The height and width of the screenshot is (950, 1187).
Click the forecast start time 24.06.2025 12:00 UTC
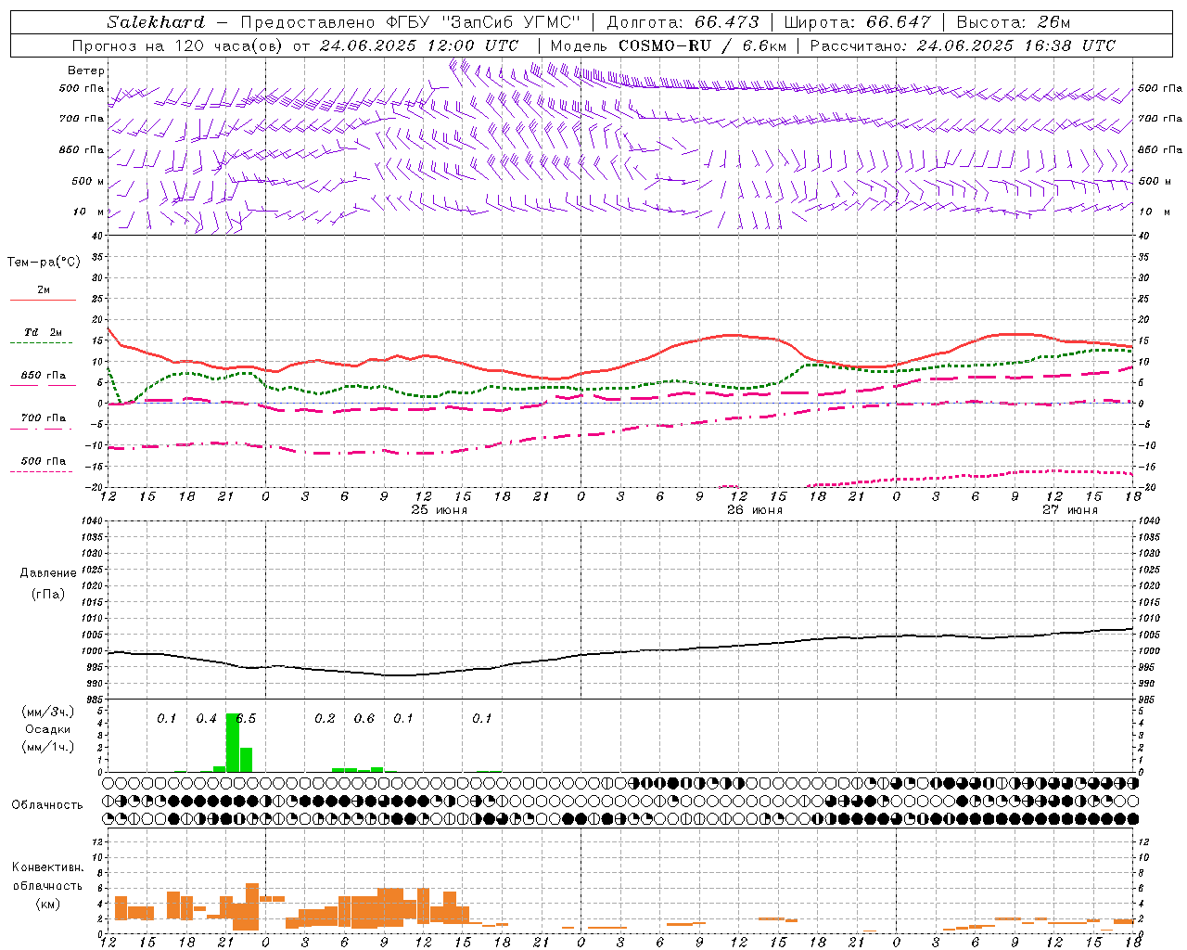(418, 45)
